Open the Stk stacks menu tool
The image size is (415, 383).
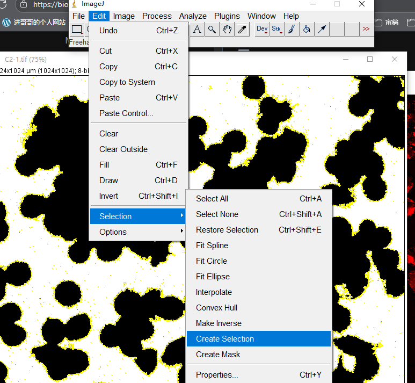(x=276, y=29)
